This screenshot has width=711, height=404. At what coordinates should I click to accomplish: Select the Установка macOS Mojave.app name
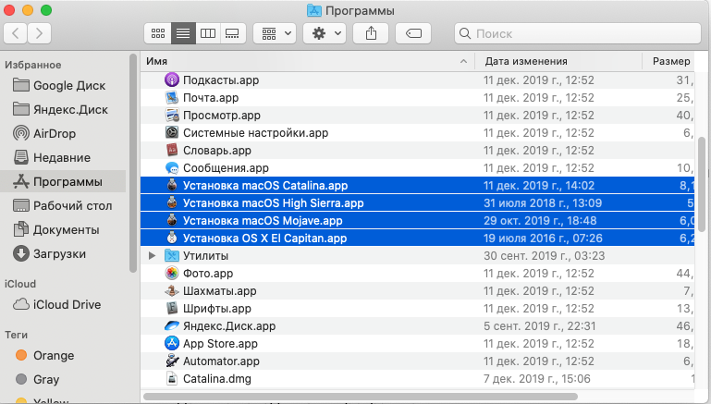263,221
